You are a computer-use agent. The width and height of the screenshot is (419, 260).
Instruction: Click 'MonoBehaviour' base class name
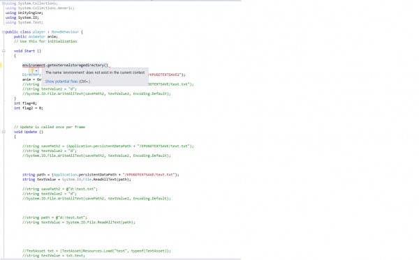point(65,32)
